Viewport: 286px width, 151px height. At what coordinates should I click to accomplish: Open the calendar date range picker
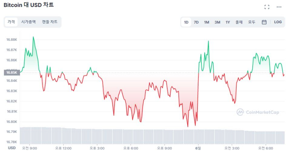point(264,22)
